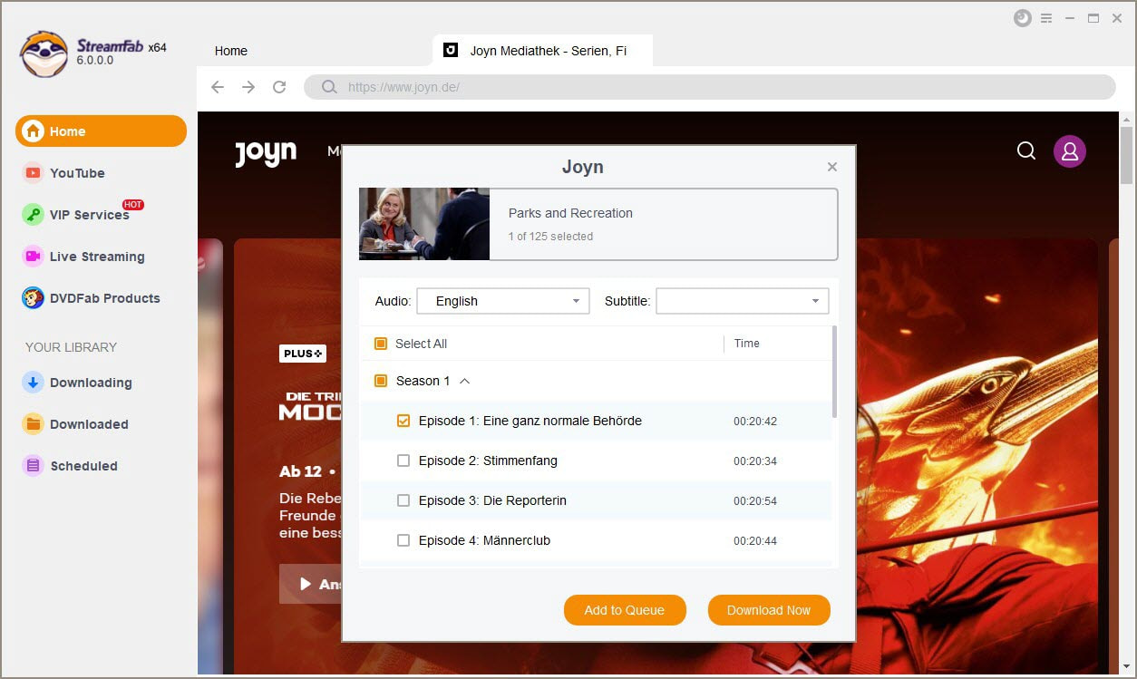Switch to the Home tab
Image resolution: width=1137 pixels, height=679 pixels.
pos(231,51)
